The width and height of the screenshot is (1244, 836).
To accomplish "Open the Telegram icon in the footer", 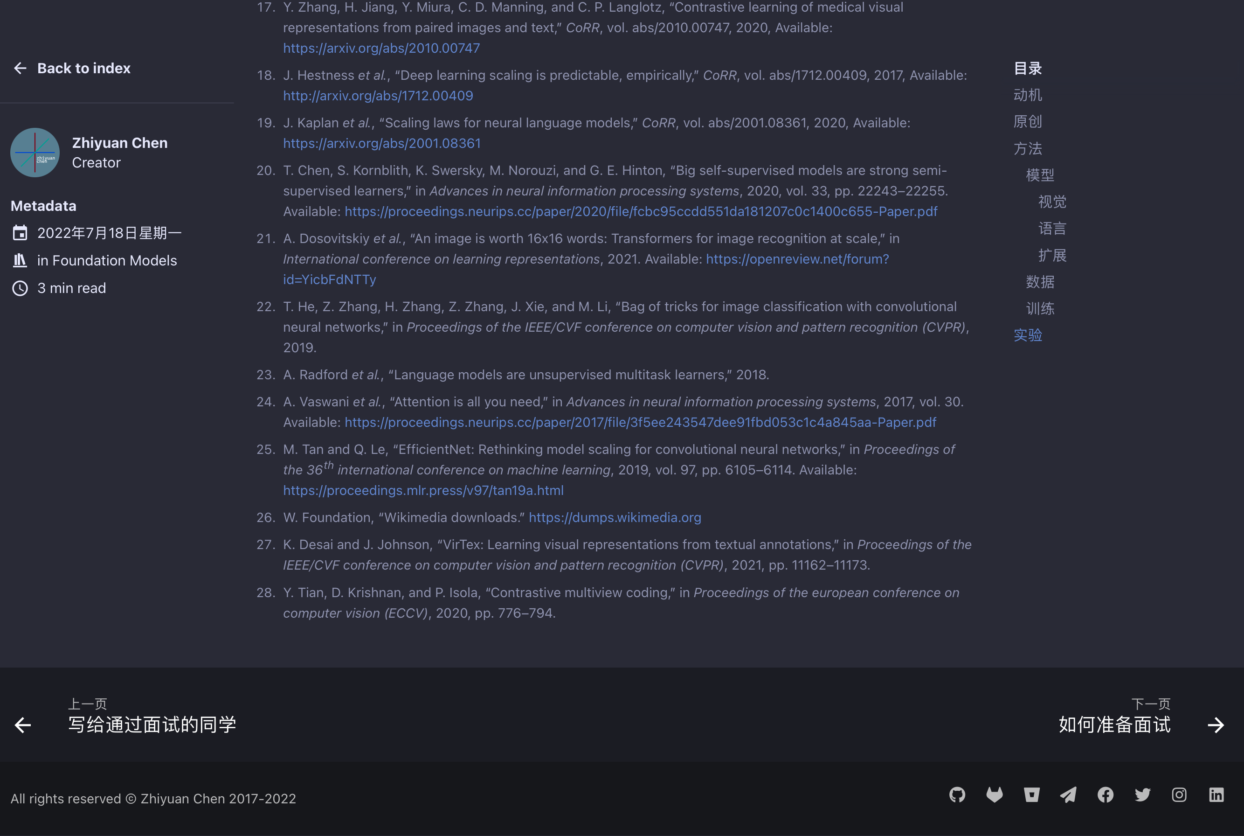I will [1069, 795].
